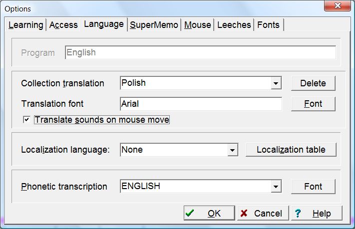This screenshot has height=229, width=355.
Task: Click the OK button with green checkmark
Action: pos(209,213)
